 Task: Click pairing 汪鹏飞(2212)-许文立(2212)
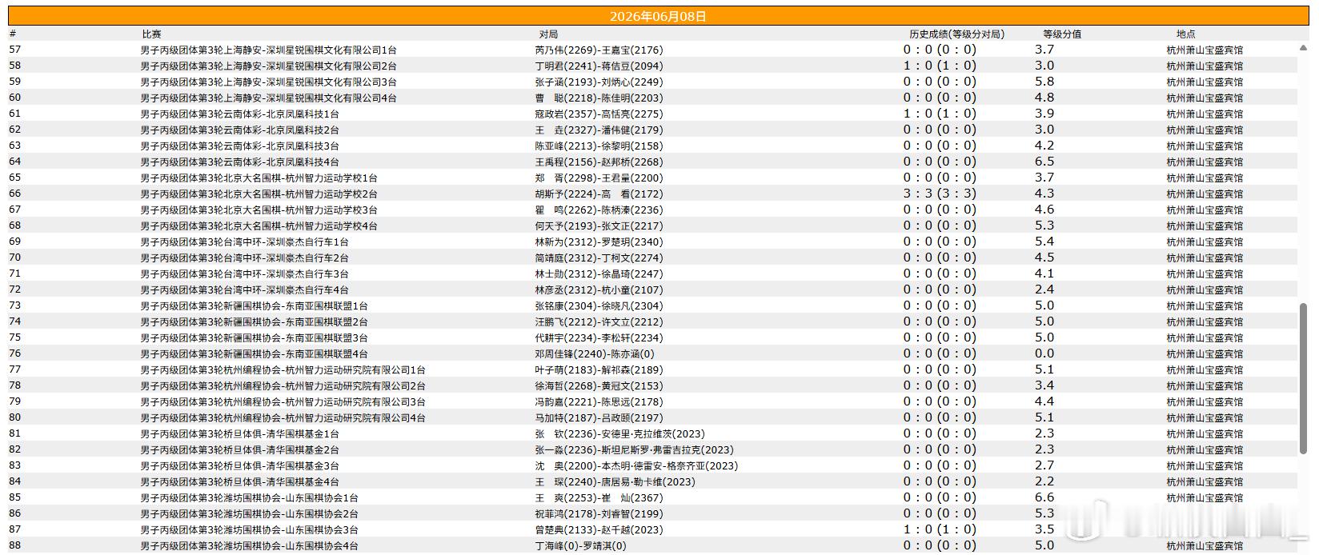(x=599, y=321)
